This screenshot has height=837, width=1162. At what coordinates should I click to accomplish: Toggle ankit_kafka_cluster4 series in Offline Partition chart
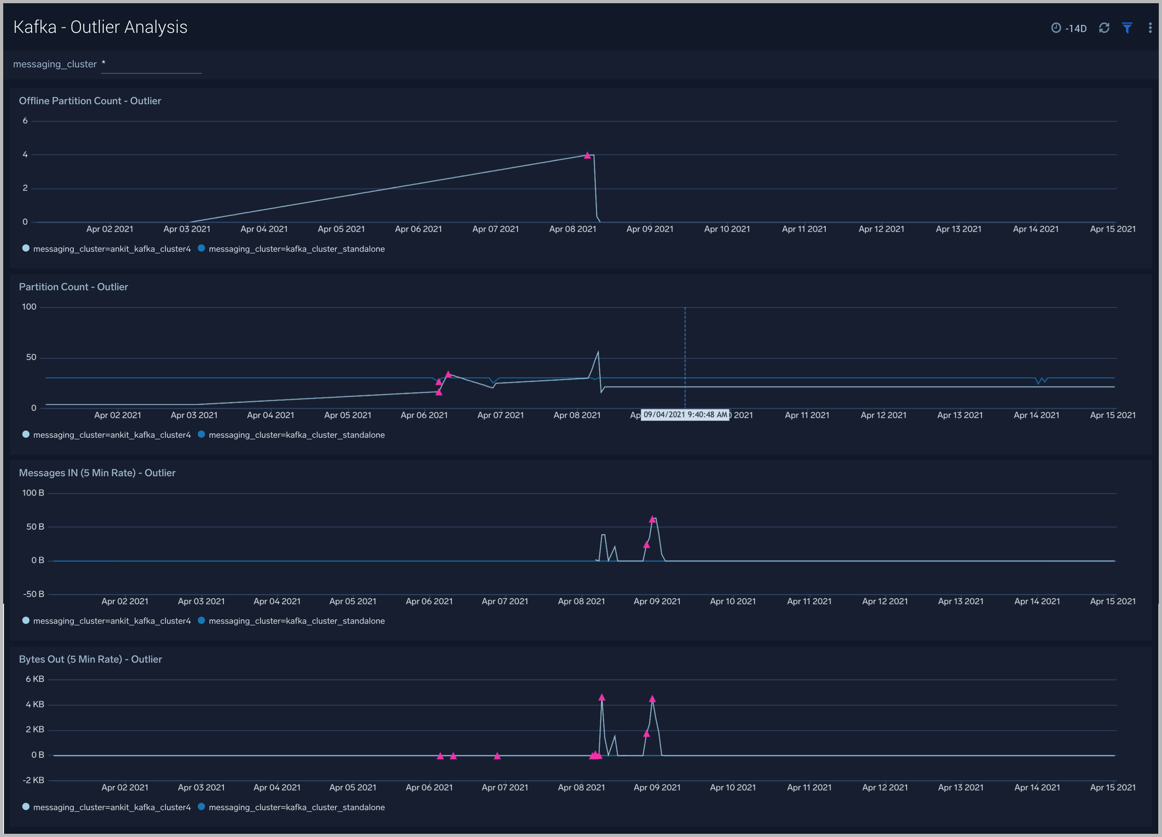click(x=25, y=248)
